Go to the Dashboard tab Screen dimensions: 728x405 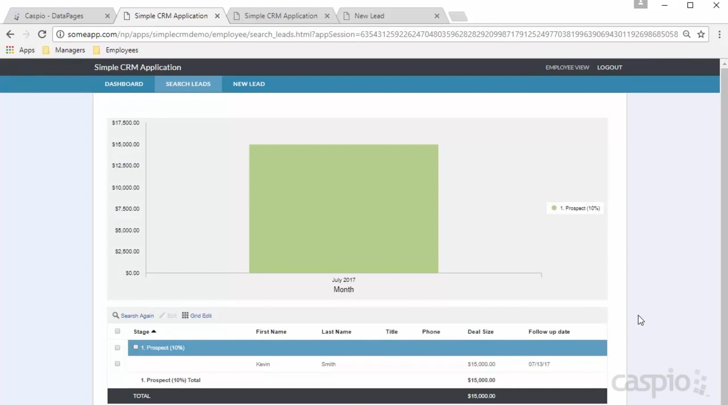tap(124, 84)
